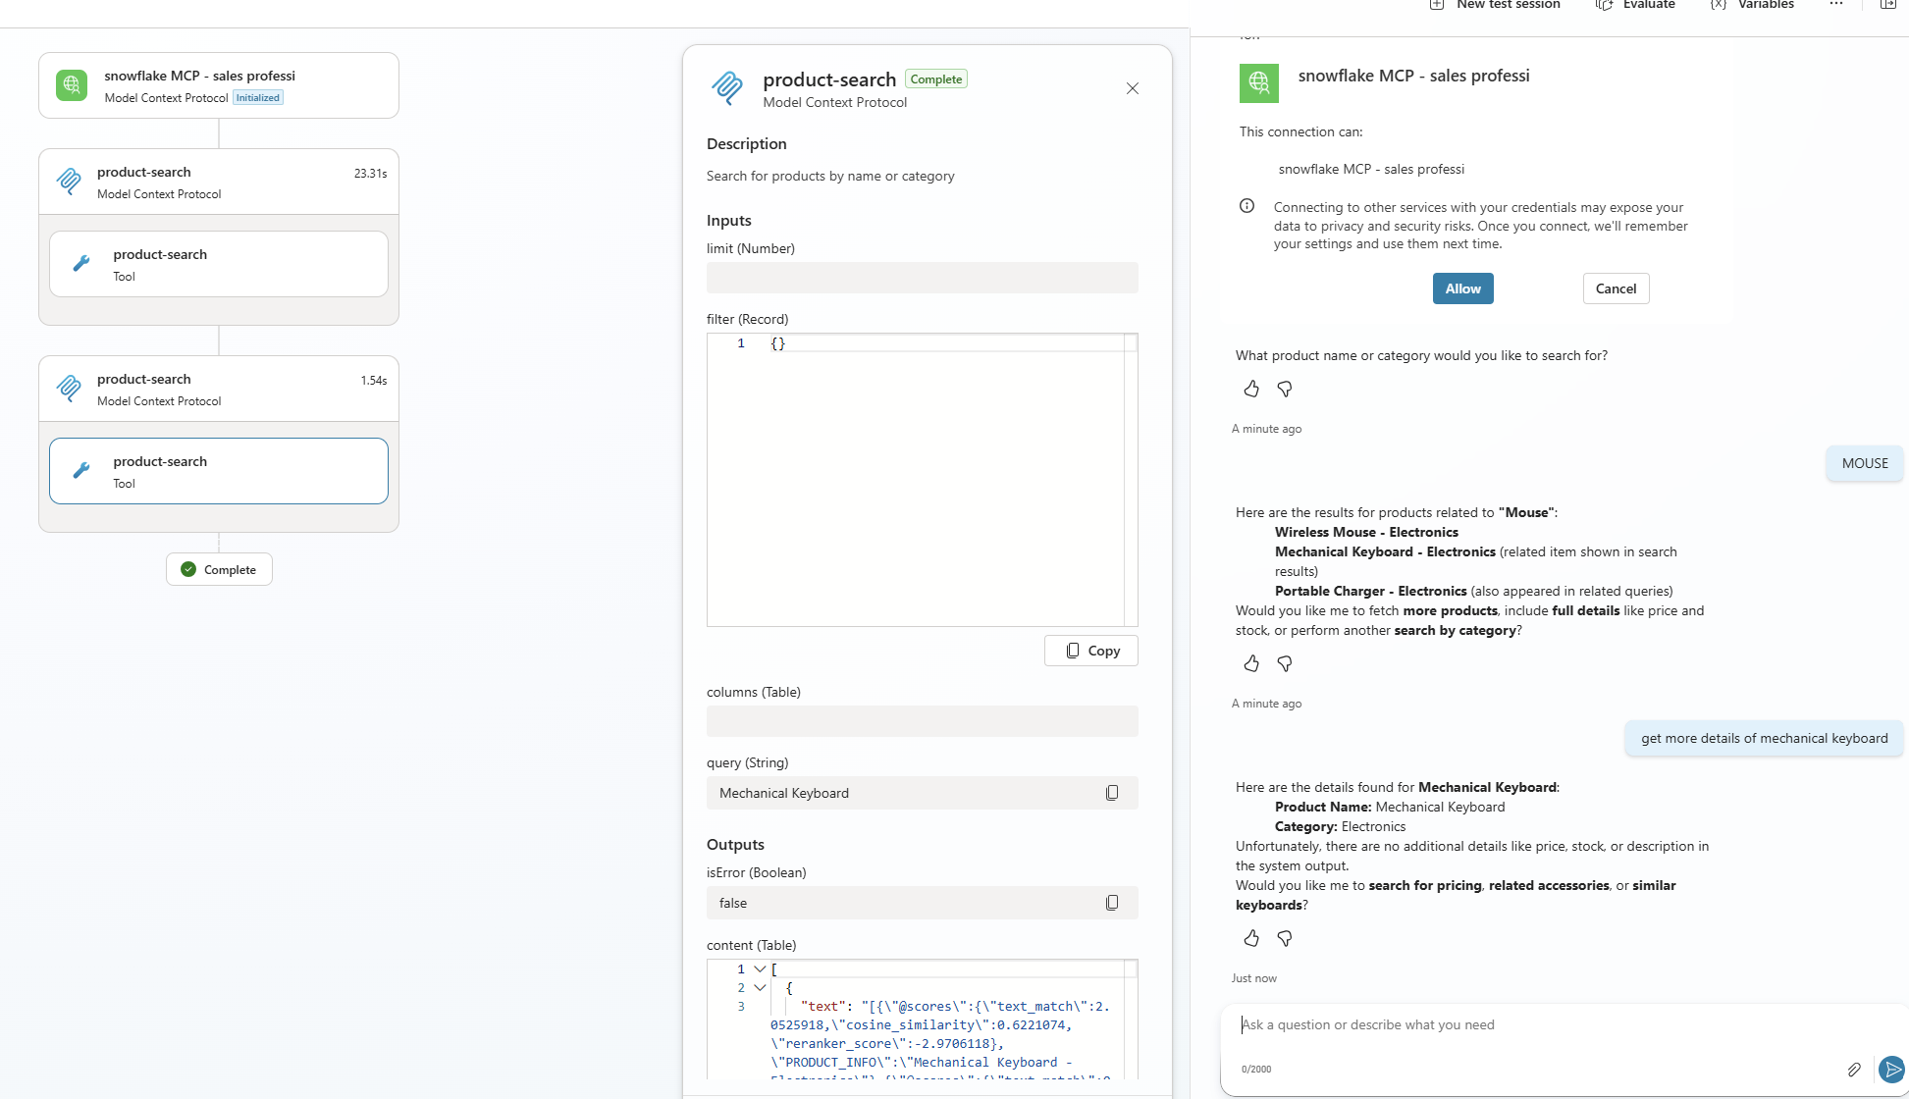Image resolution: width=1909 pixels, height=1099 pixels.
Task: Open the Variables menu
Action: [1752, 5]
